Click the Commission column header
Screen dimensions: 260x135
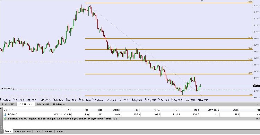(x=213, y=110)
